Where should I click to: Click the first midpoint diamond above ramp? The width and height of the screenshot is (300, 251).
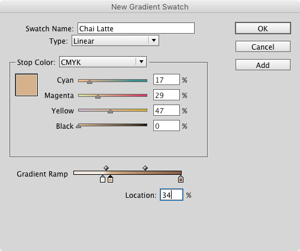(x=106, y=168)
